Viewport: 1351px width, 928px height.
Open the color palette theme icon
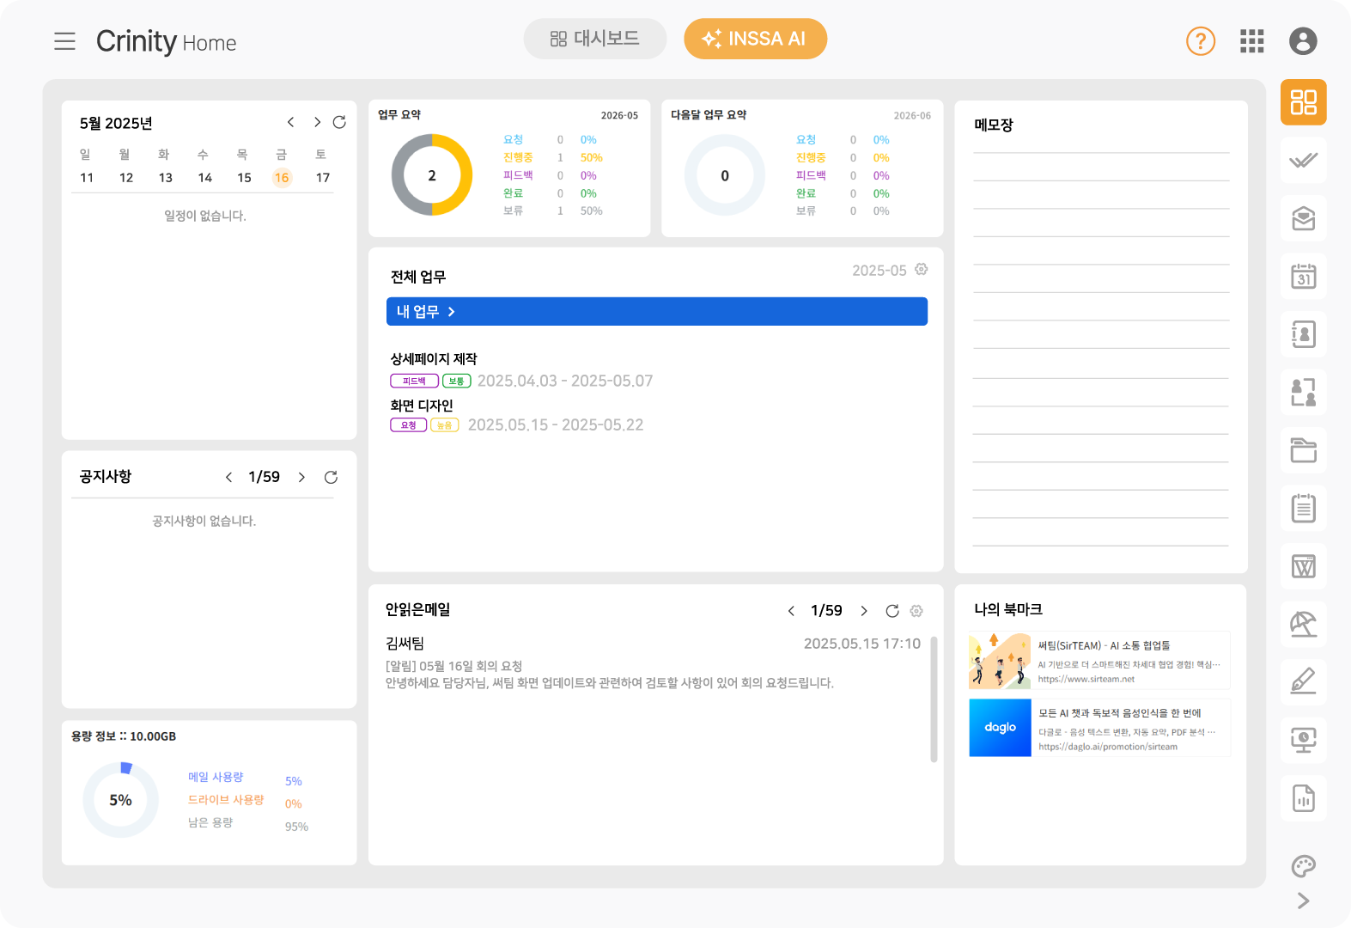[x=1303, y=866]
